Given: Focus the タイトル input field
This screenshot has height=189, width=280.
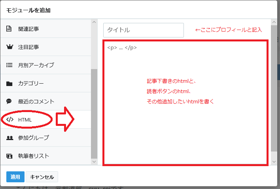Looking at the screenshot, I should 144,30.
